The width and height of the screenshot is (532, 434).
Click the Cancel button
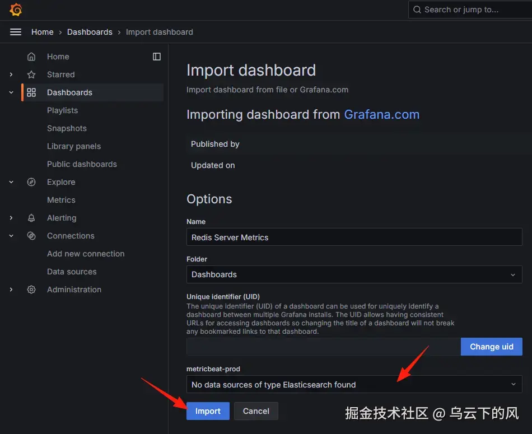(x=256, y=411)
